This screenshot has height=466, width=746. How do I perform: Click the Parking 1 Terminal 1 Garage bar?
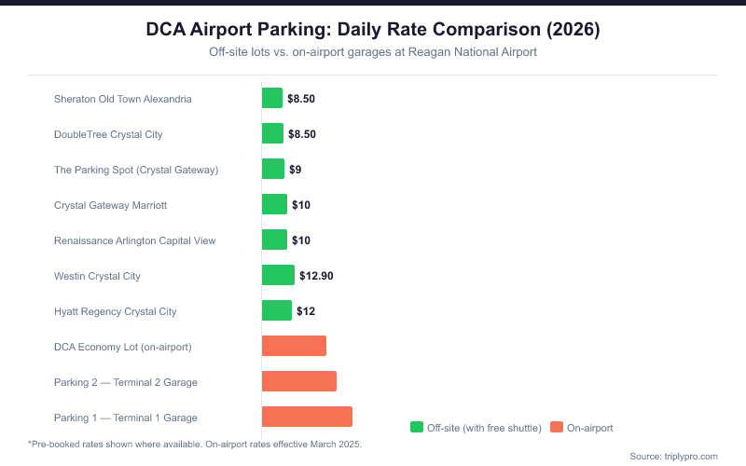(x=307, y=417)
